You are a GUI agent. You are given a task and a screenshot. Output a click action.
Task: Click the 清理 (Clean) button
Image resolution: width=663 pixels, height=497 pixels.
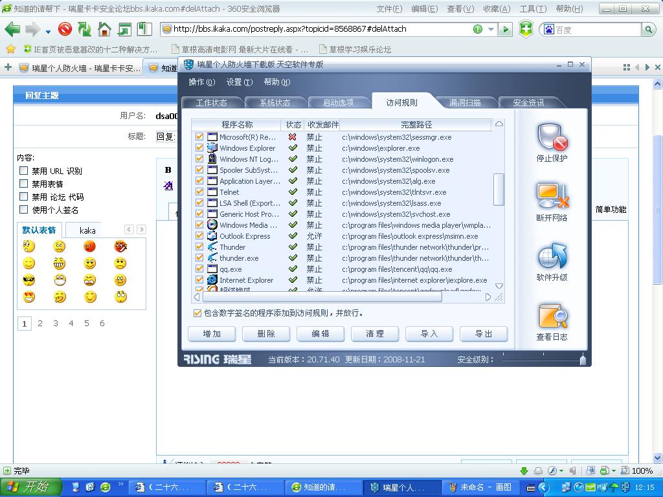coord(375,334)
